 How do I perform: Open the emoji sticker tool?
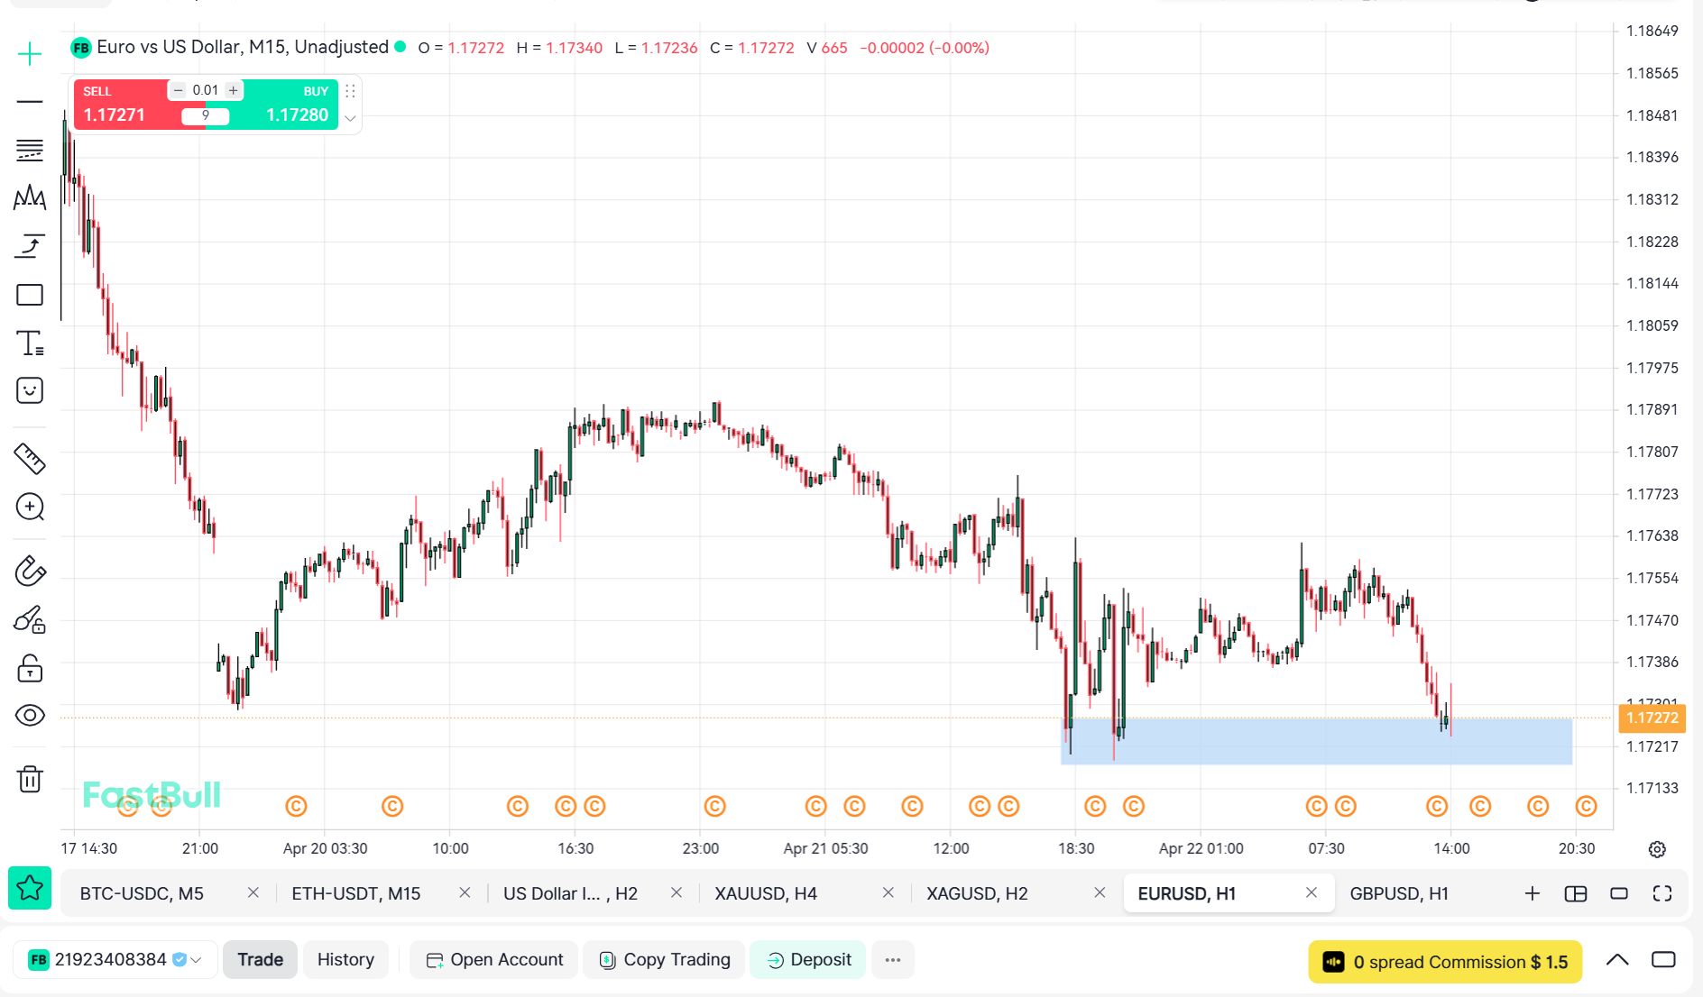click(x=30, y=390)
